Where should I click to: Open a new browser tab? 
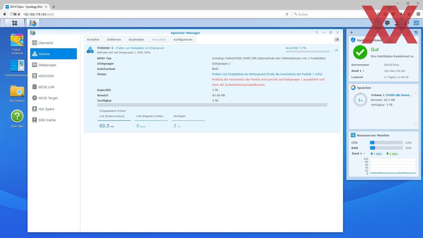click(x=53, y=7)
